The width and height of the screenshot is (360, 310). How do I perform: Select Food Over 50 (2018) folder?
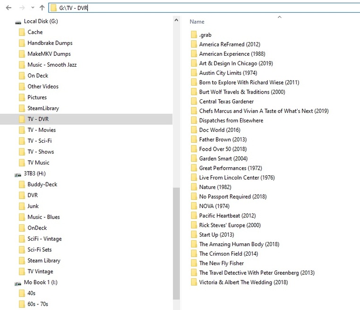coord(223,149)
